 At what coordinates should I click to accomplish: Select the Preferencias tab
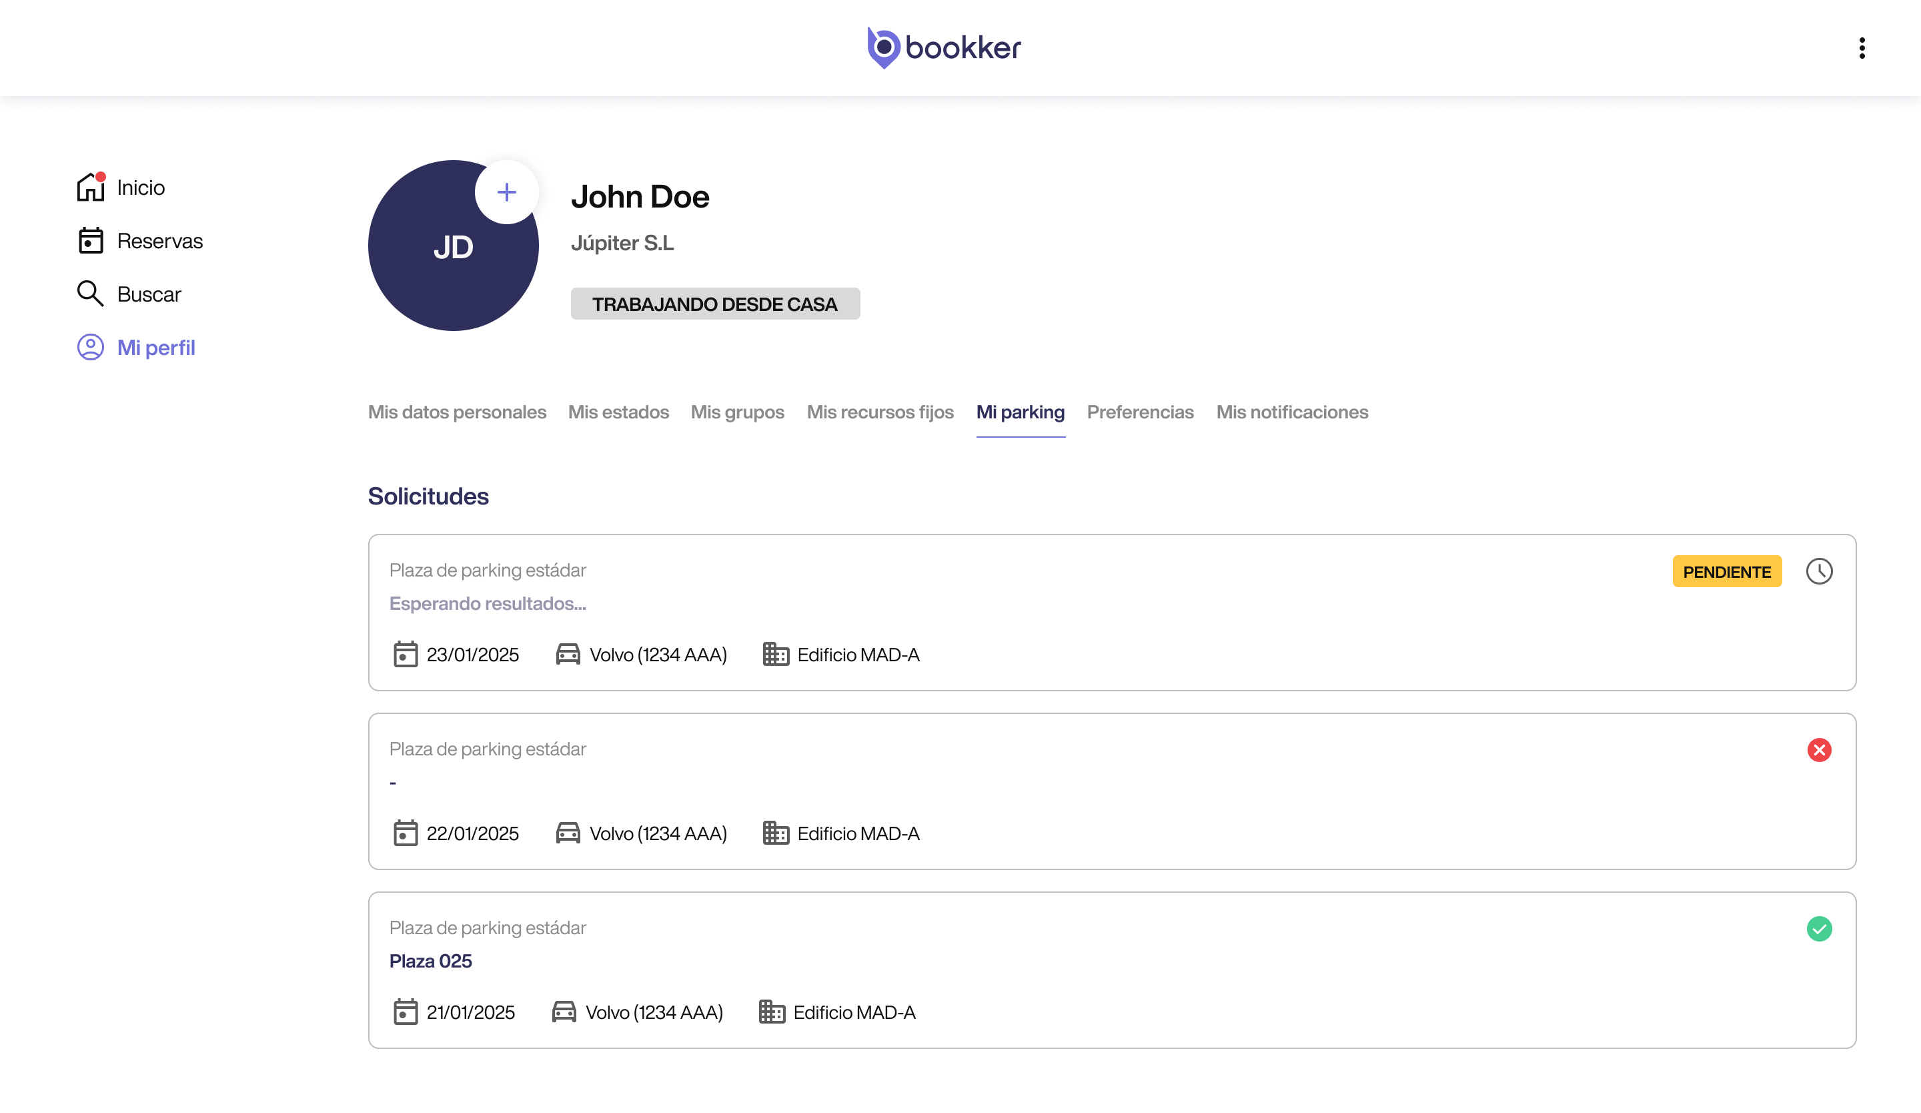click(1140, 412)
